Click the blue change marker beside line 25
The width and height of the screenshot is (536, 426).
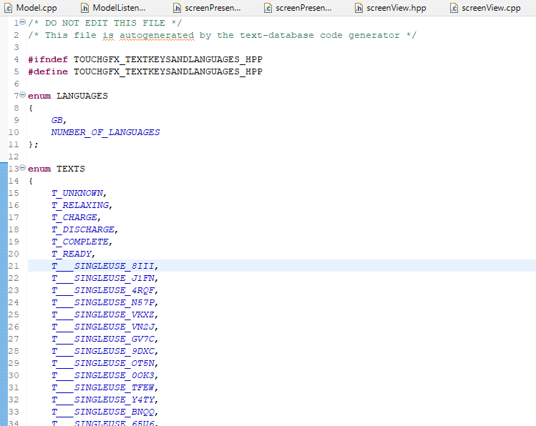[4, 314]
